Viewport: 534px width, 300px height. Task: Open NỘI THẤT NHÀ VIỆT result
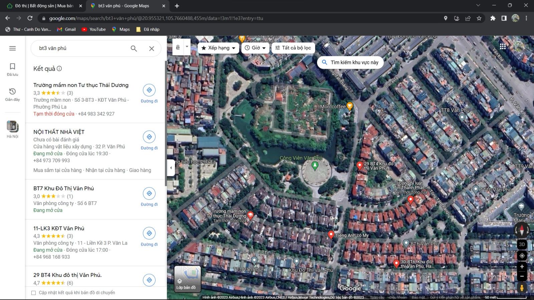59,132
